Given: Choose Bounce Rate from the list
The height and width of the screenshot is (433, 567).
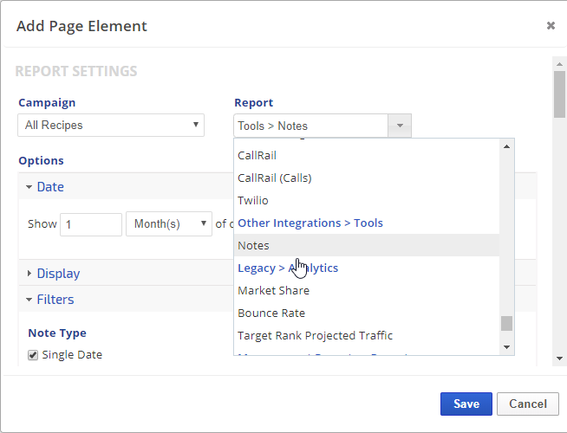Looking at the screenshot, I should pos(271,313).
